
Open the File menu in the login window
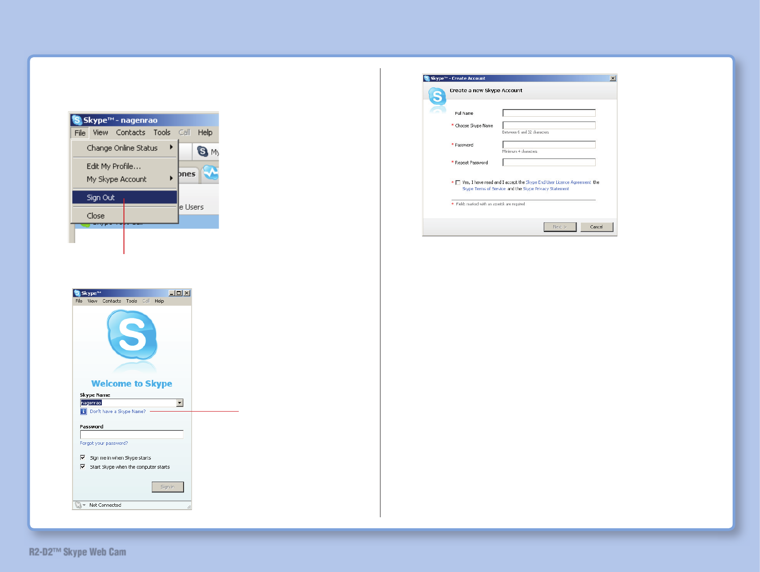point(79,301)
